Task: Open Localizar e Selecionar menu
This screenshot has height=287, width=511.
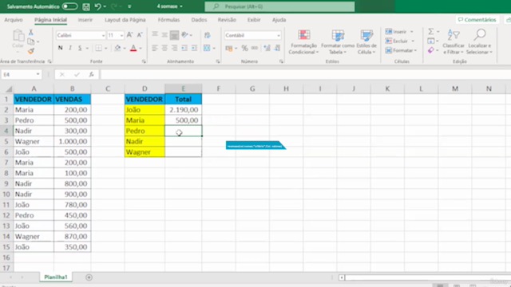Action: [479, 41]
